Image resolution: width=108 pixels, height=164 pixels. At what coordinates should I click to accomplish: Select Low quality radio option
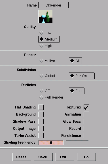[x=45, y=33]
